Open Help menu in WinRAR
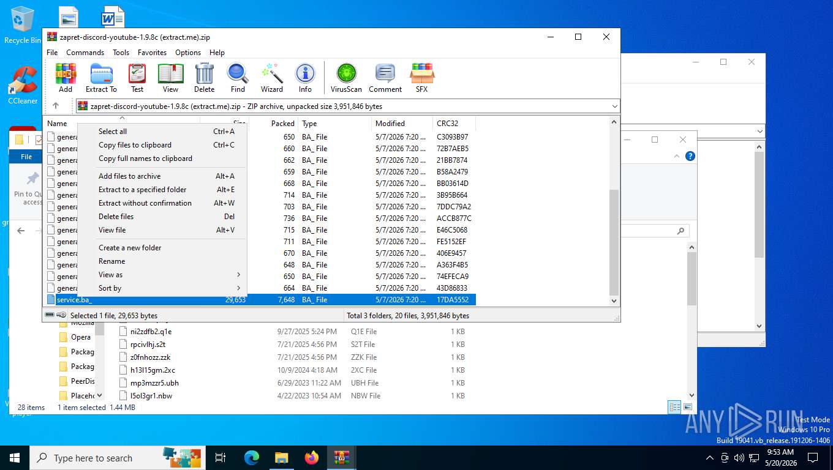This screenshot has width=833, height=470. [217, 53]
